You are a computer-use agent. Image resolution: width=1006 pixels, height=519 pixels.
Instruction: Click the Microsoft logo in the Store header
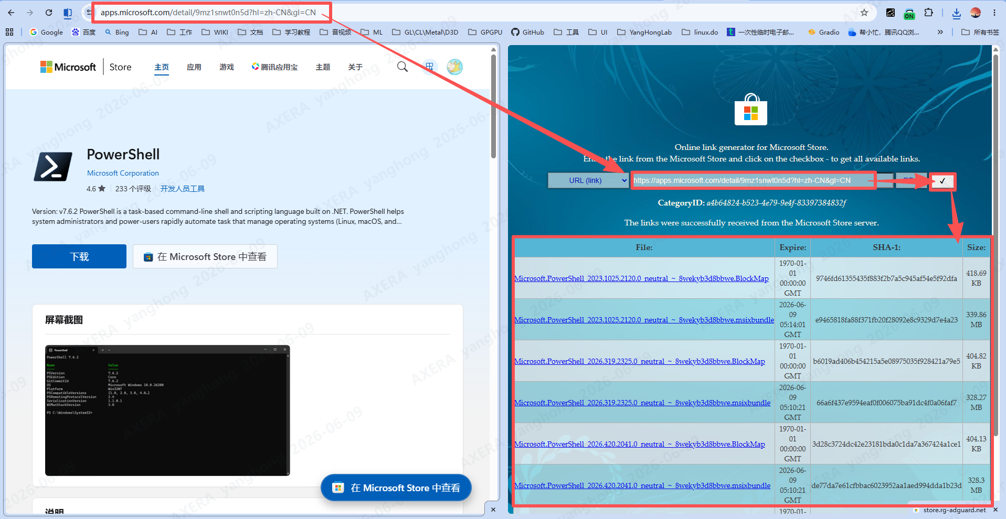point(68,67)
